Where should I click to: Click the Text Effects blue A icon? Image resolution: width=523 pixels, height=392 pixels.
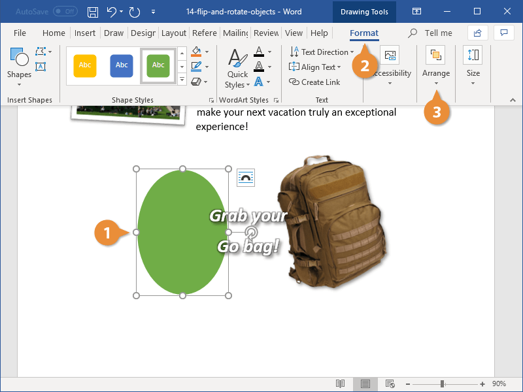[x=259, y=81]
